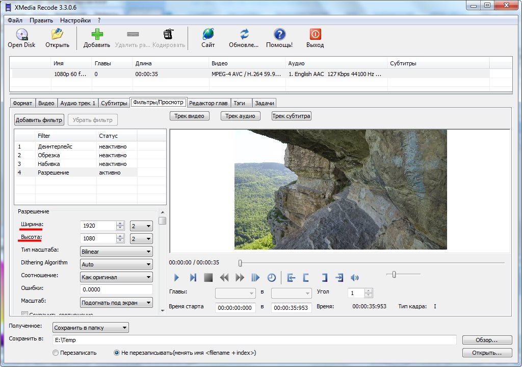Click the Добавить фильтр button
The image size is (522, 367).
pos(39,120)
